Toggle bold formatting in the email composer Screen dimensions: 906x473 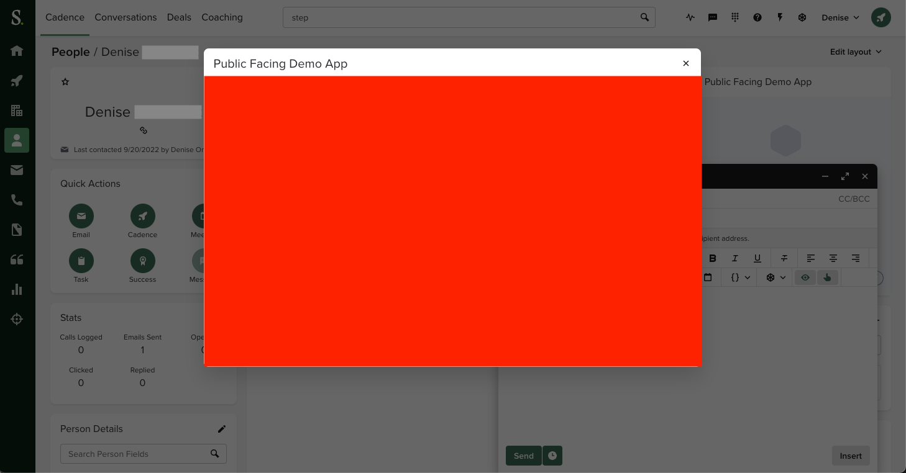click(713, 258)
